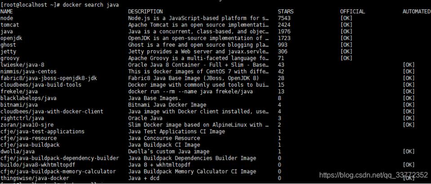Select the openjdk image name

(x=12, y=38)
